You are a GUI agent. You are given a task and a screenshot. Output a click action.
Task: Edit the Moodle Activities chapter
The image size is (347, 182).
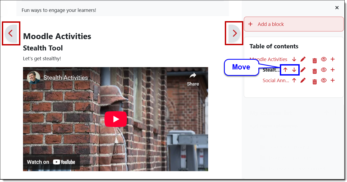pyautogui.click(x=303, y=59)
